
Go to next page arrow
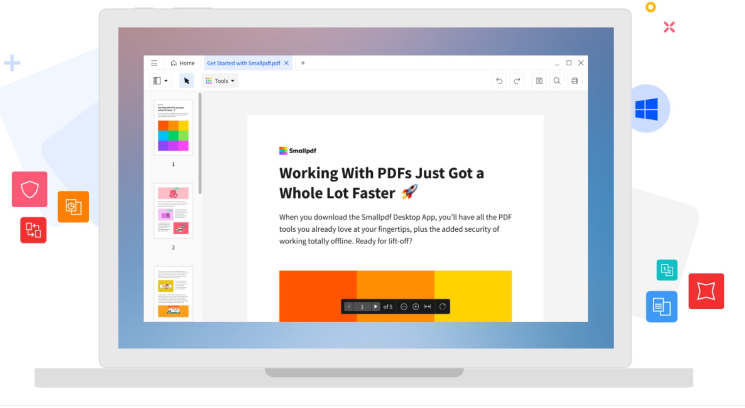[376, 306]
